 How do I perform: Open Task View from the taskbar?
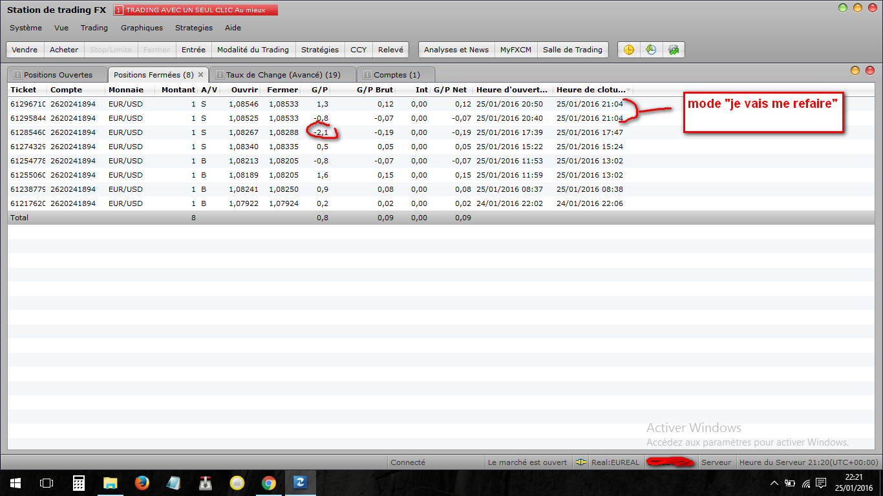47,483
